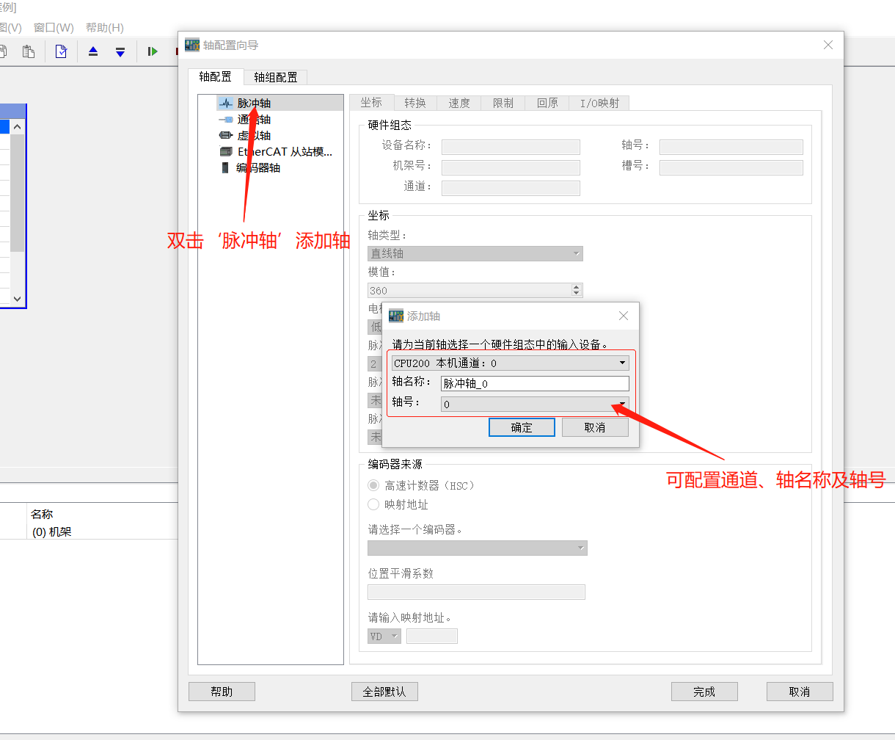Select the 映射地址 radio button
895x740 pixels.
374,504
